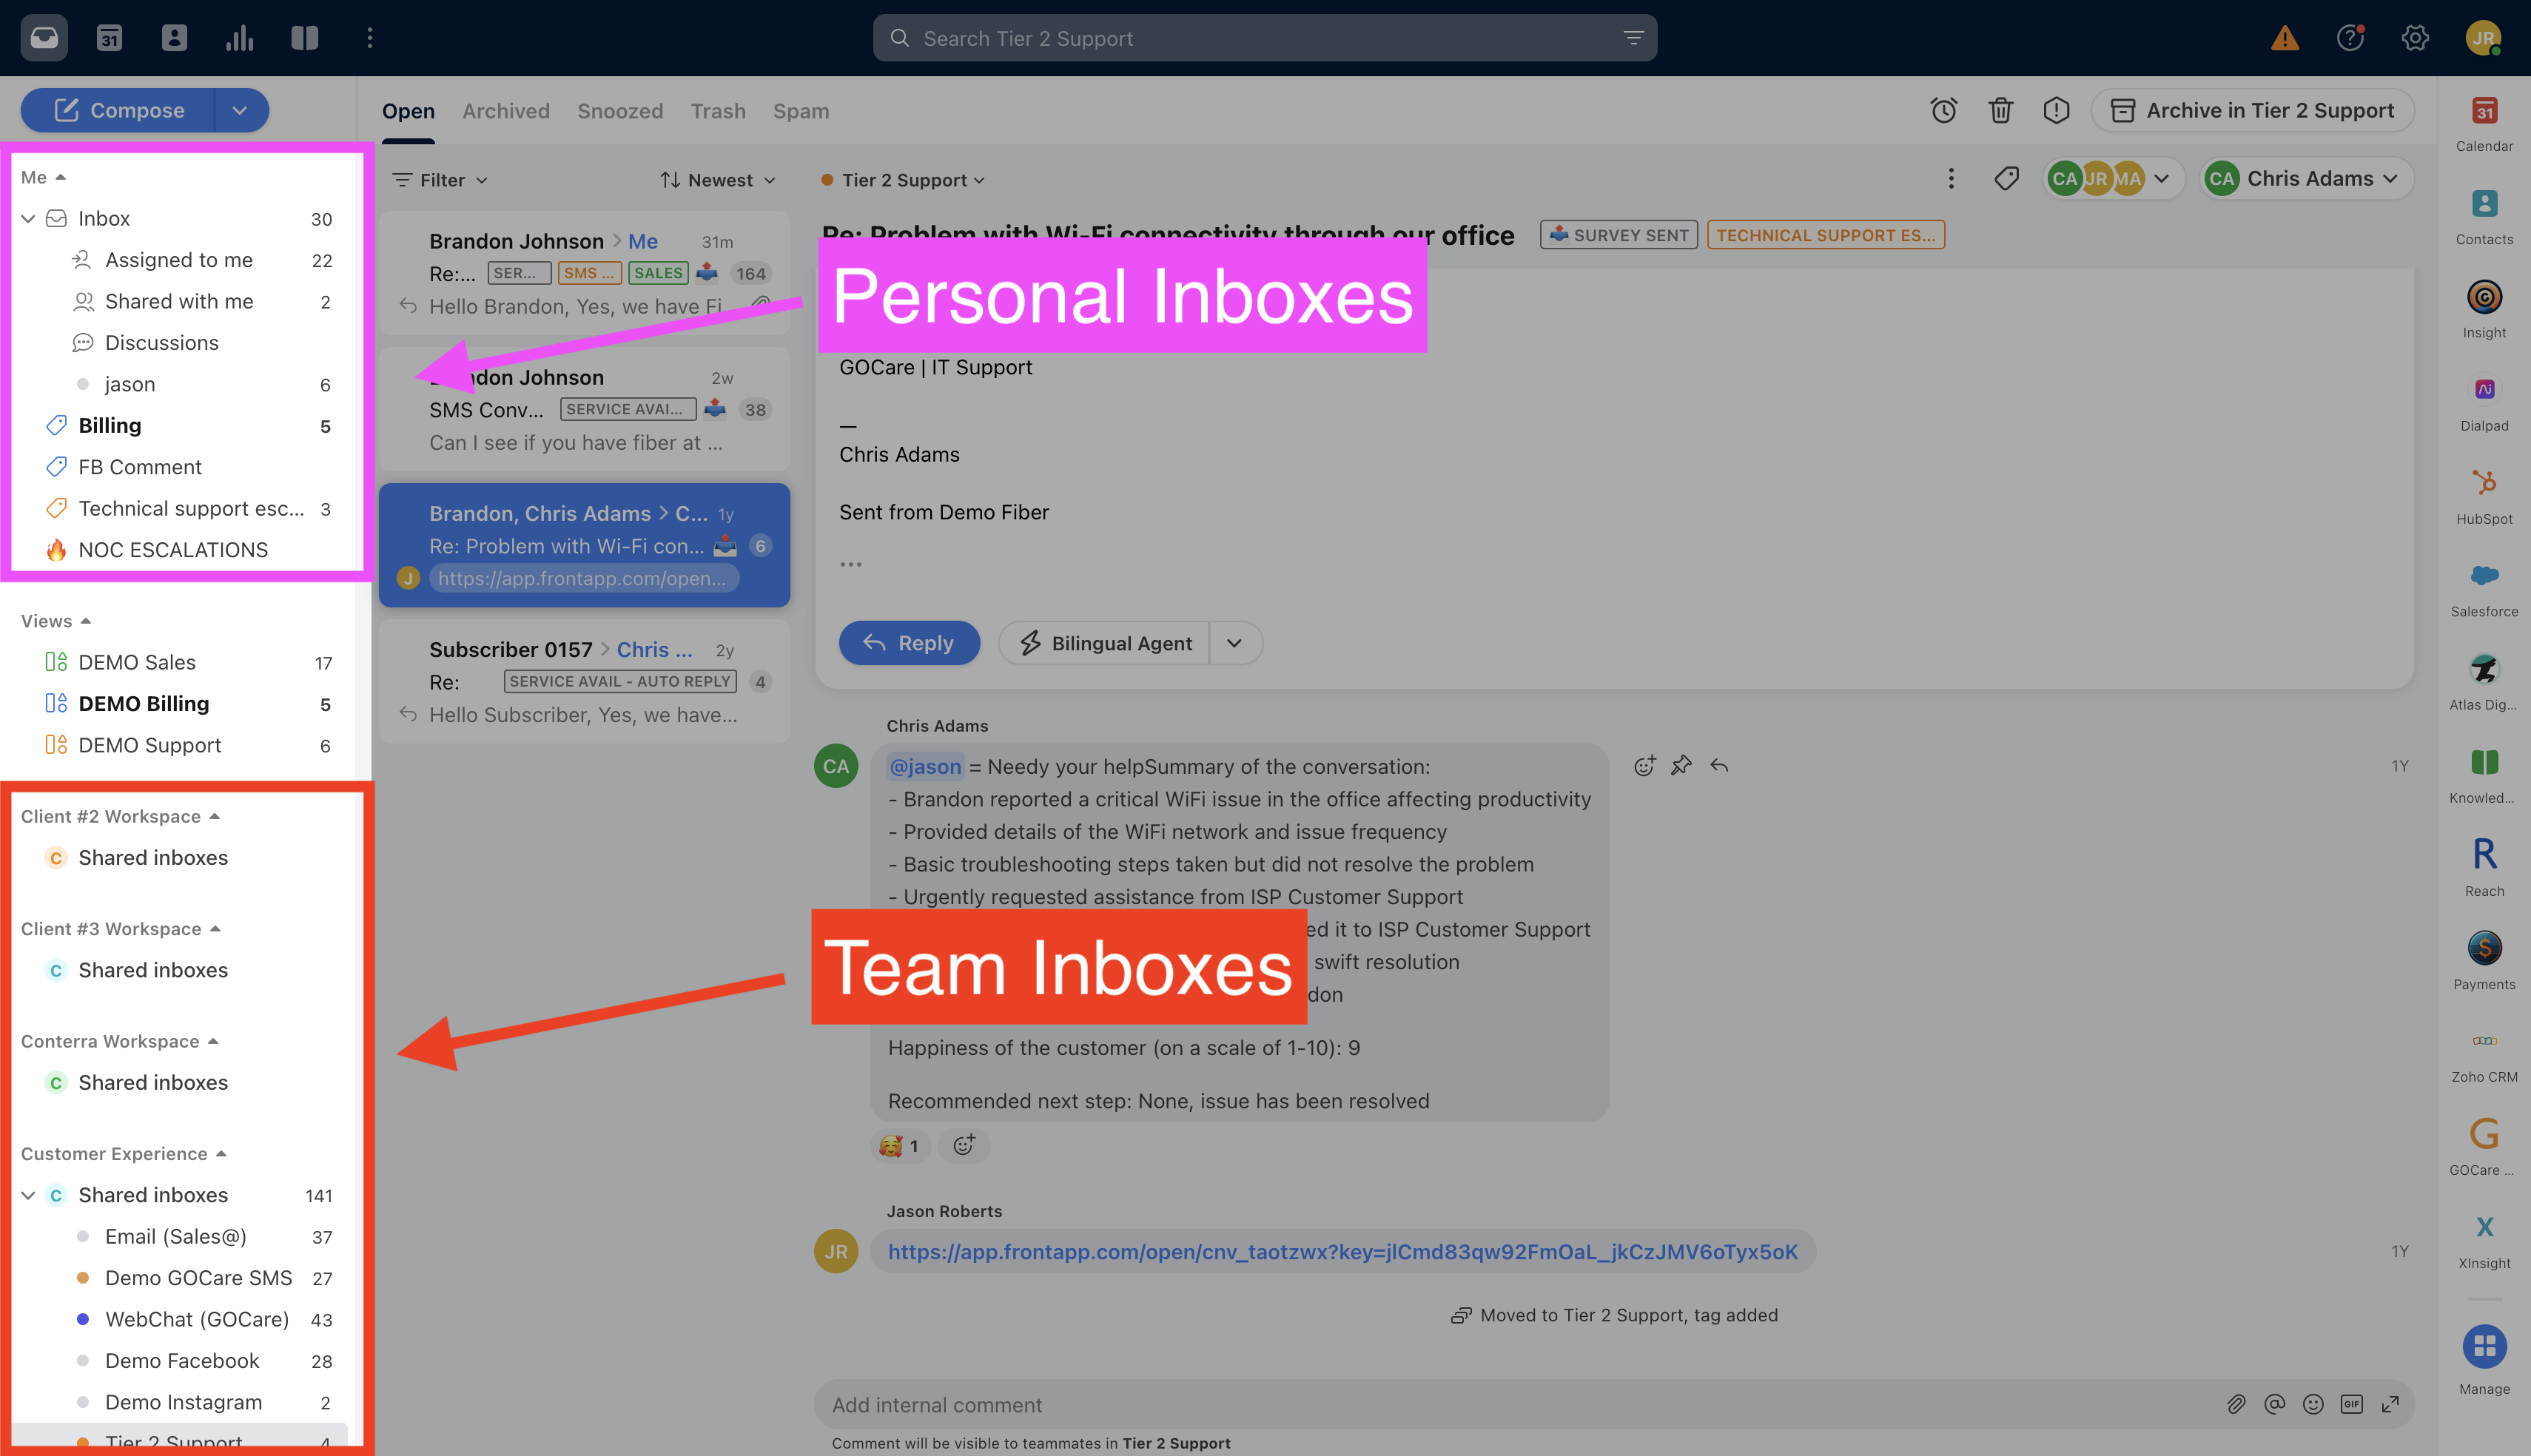Open the frontapp.com link from Jason Roberts
This screenshot has width=2531, height=1456.
[x=1342, y=1251]
